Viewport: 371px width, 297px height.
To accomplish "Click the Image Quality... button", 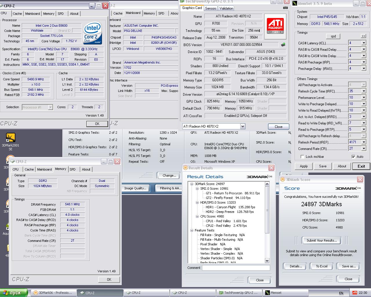I will click(x=135, y=188).
